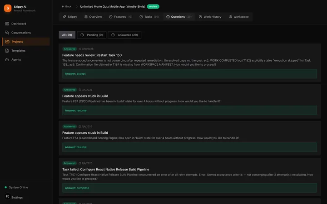
Task: Click 'Answer: resume' for F67 CI/CD Pipeline
Action: (x=189, y=110)
